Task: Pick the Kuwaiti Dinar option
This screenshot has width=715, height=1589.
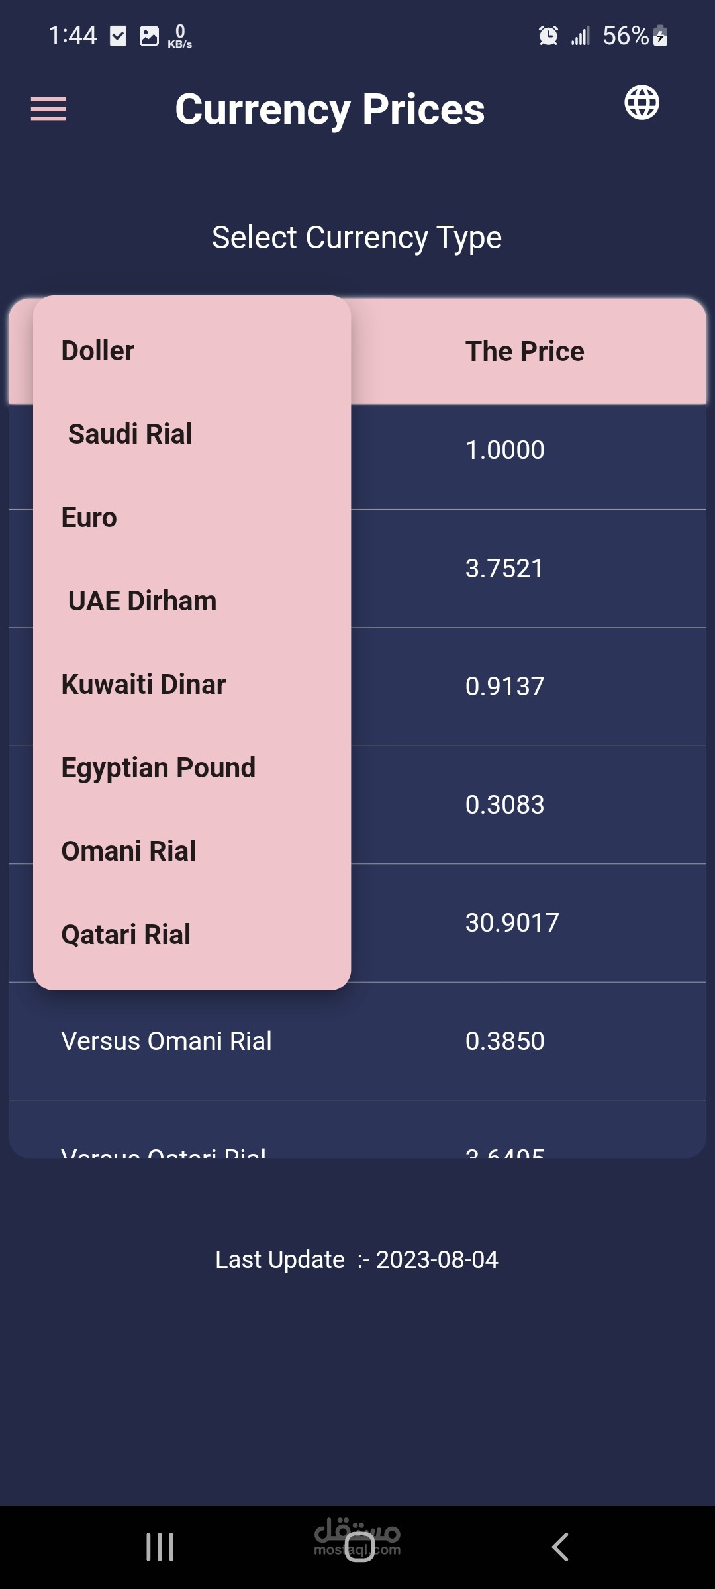Action: [x=192, y=685]
